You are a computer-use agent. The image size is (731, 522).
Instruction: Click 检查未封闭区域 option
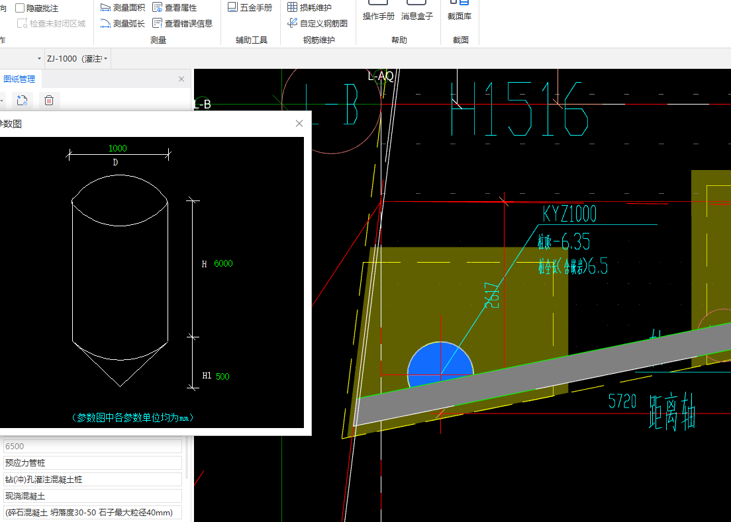click(x=51, y=23)
